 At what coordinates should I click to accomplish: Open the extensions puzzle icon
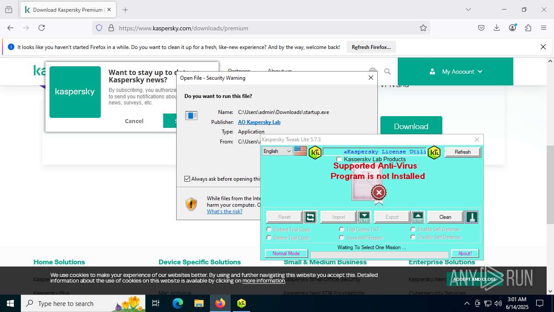point(528,28)
